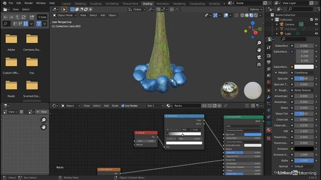This screenshot has width=321, height=180.
Task: Toggle Collection visibility eye in outliner
Action: coord(316,19)
